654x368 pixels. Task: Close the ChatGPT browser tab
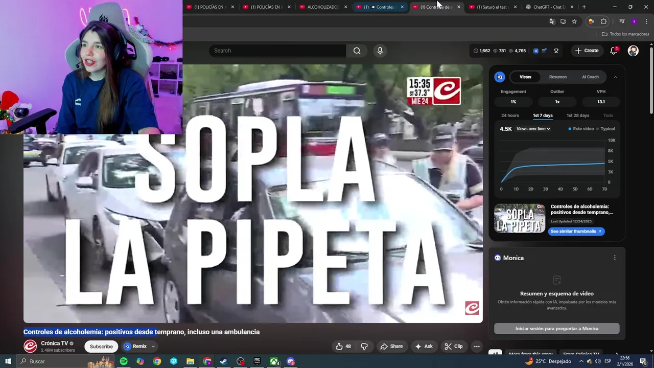(572, 7)
